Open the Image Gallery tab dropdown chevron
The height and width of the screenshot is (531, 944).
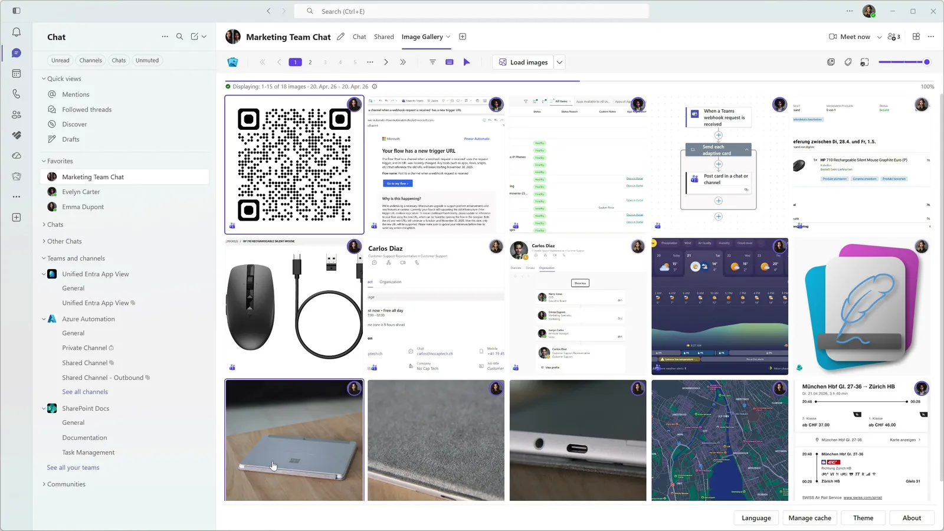coord(448,37)
